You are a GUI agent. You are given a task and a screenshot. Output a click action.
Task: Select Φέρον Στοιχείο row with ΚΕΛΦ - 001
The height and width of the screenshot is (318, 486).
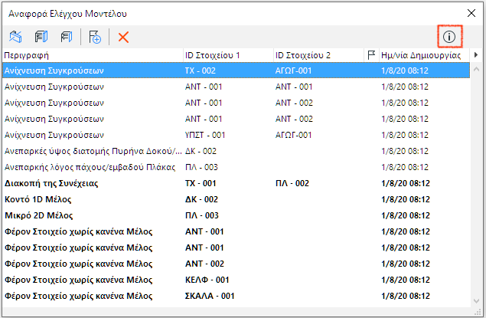(x=236, y=280)
